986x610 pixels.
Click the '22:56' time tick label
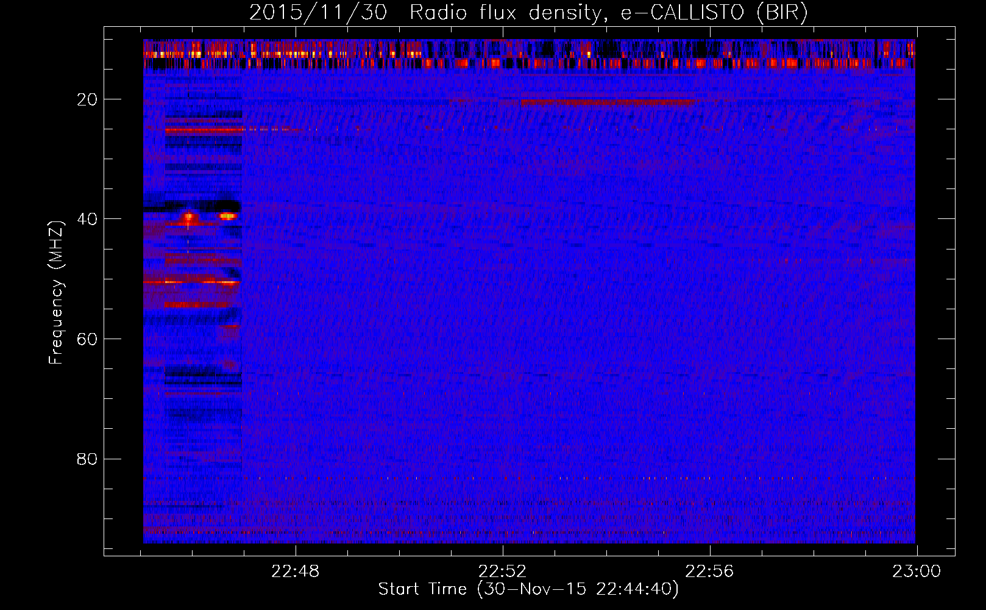click(x=709, y=572)
